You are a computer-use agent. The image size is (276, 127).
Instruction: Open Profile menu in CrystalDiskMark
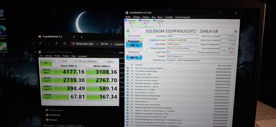pos(57,56)
